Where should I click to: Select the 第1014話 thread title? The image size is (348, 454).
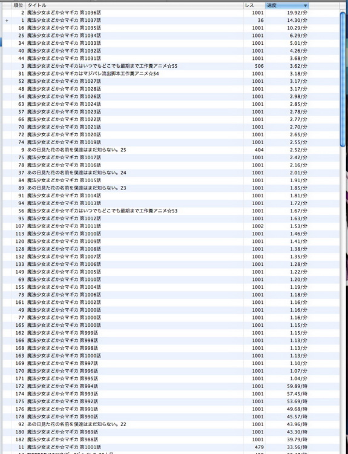point(64,196)
